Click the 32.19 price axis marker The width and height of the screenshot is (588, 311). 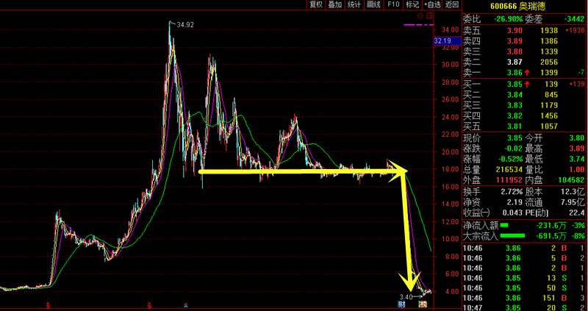(x=443, y=40)
